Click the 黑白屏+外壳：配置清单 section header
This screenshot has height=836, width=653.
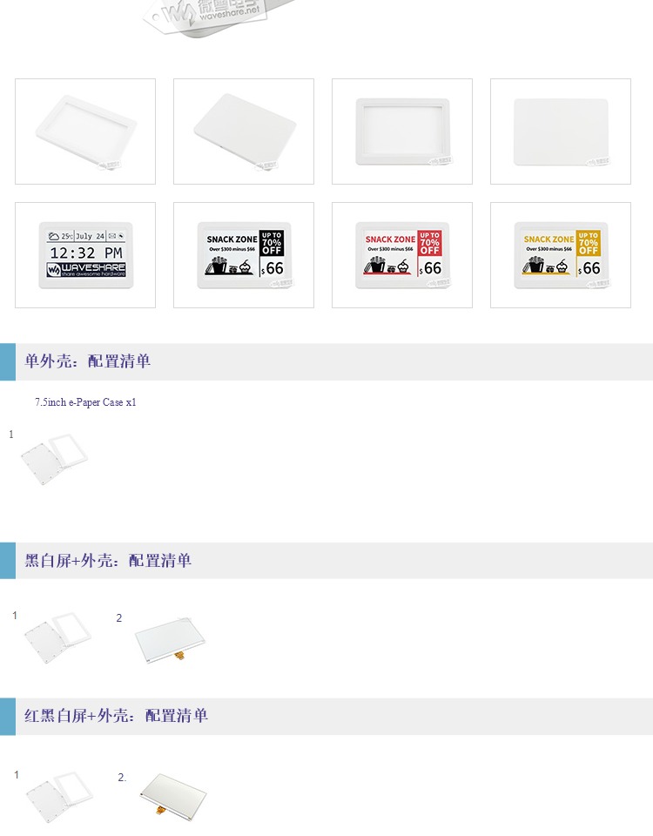pyautogui.click(x=326, y=560)
